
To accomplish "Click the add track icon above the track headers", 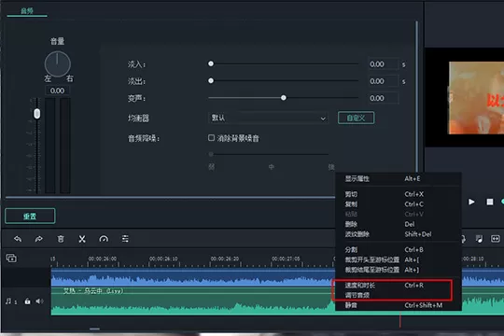I will tap(11, 258).
